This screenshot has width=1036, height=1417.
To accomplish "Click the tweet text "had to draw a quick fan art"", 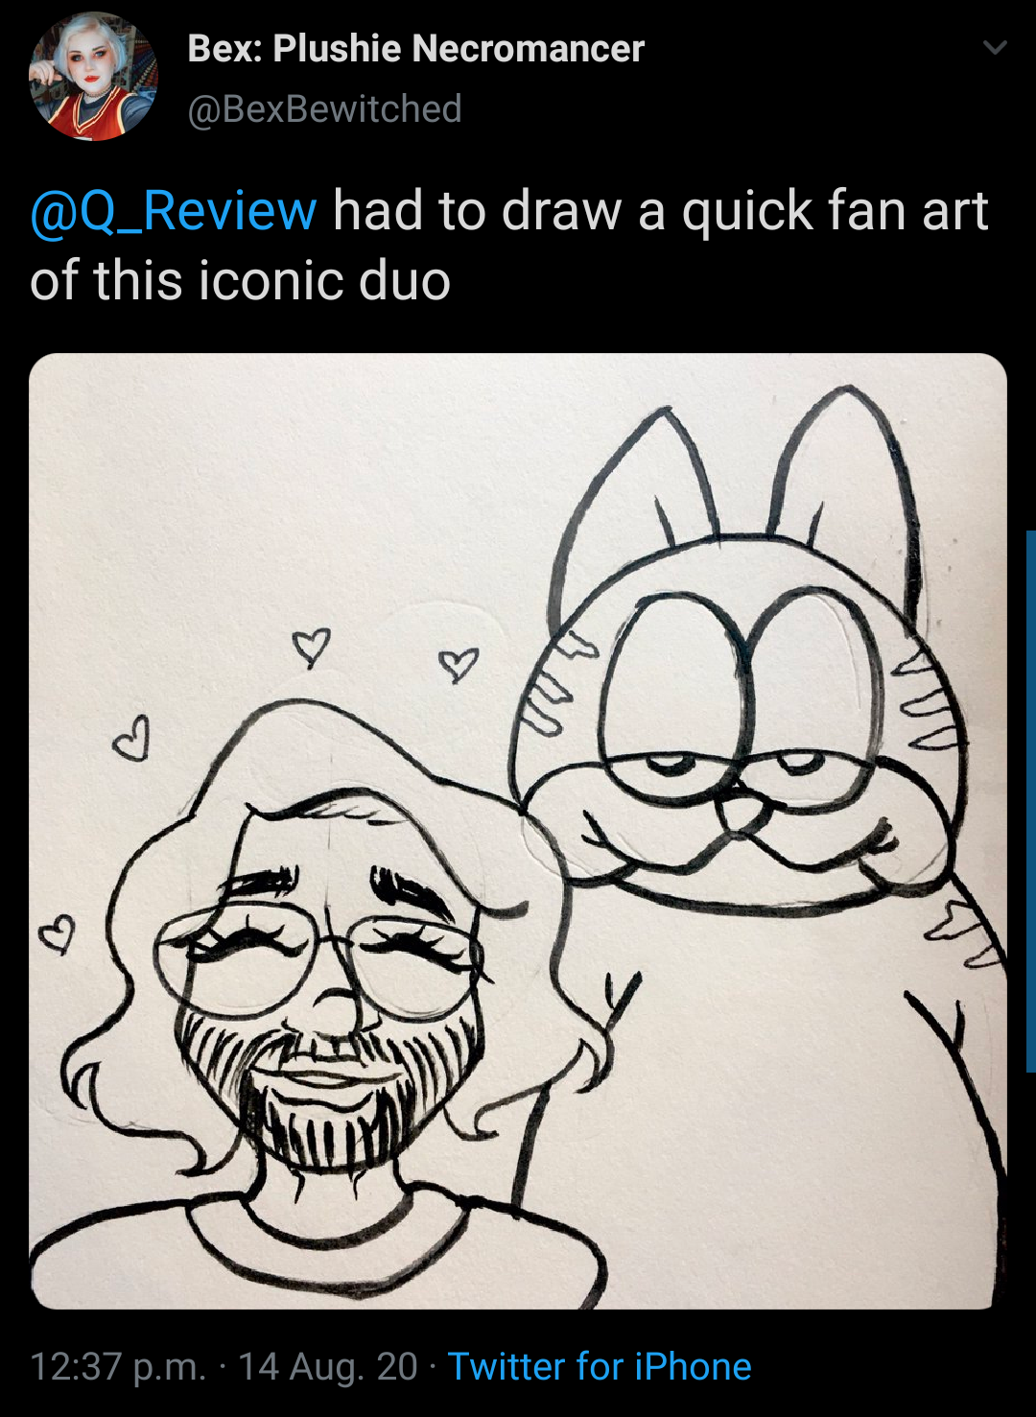I will (x=661, y=211).
